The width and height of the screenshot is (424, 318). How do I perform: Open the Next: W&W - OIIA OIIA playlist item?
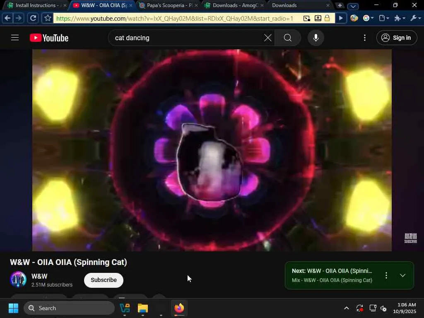click(332, 271)
